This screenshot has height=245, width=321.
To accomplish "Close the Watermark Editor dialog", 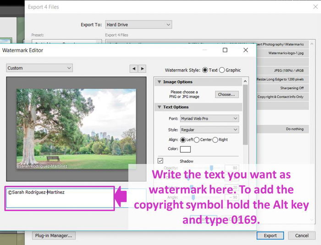I will 246,50.
